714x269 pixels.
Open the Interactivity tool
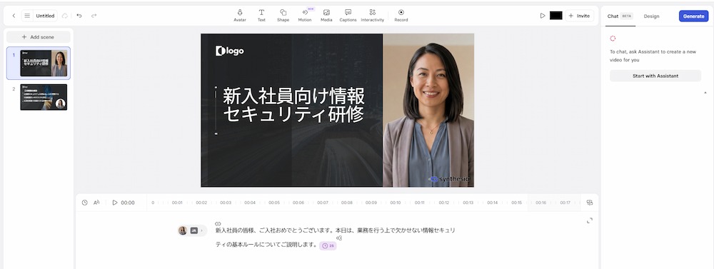373,16
